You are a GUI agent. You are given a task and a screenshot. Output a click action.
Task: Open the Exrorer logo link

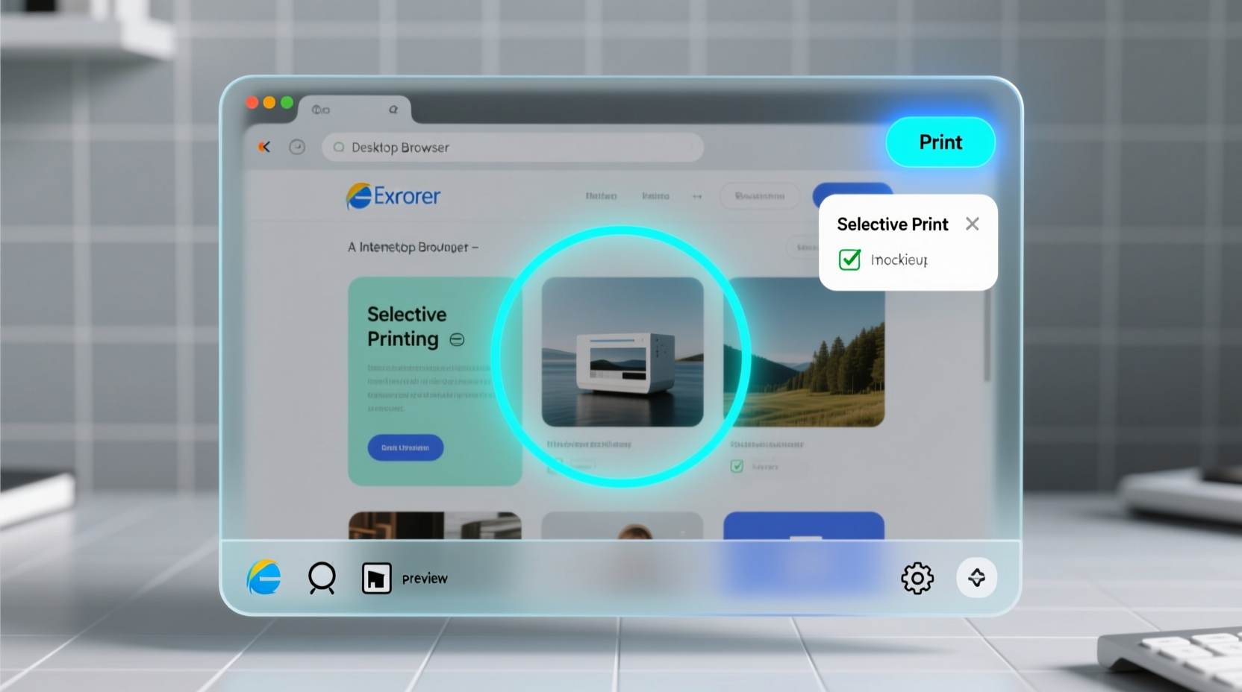[393, 196]
